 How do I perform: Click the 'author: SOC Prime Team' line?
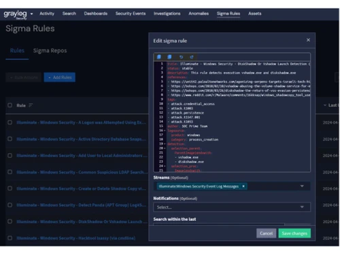[188, 126]
